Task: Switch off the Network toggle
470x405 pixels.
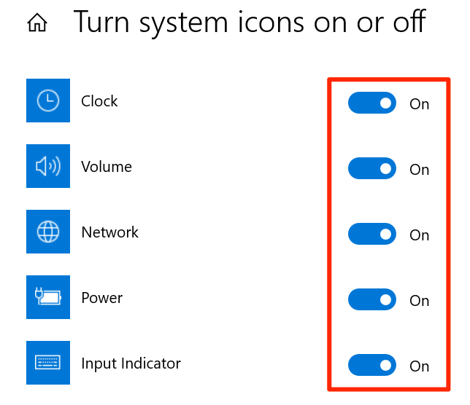Action: click(372, 235)
